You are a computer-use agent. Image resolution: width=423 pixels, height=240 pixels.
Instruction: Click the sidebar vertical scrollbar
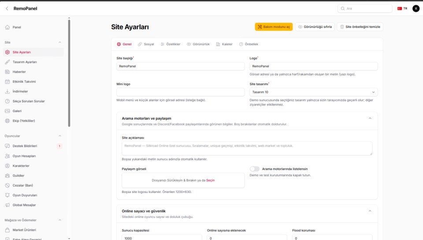point(69,73)
